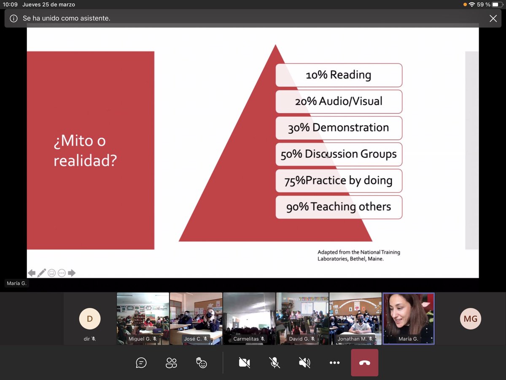Click the 'Adapted from the National Training Laboratories' credit
506x380 pixels.
[359, 255]
